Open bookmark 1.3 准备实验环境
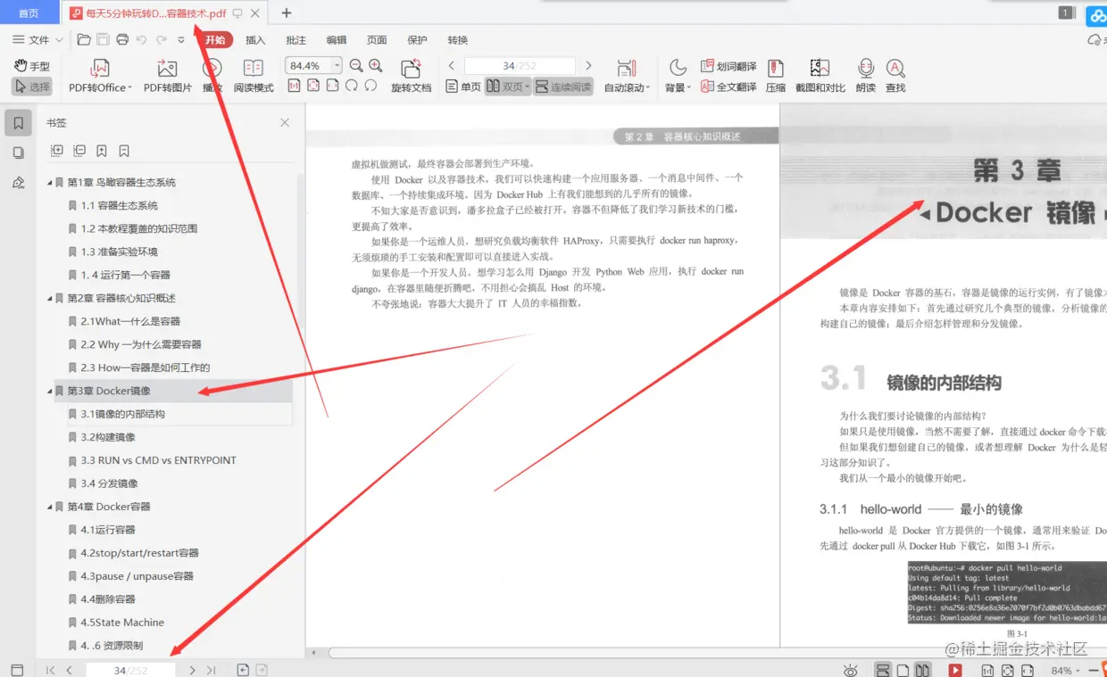The width and height of the screenshot is (1107, 677). point(119,252)
